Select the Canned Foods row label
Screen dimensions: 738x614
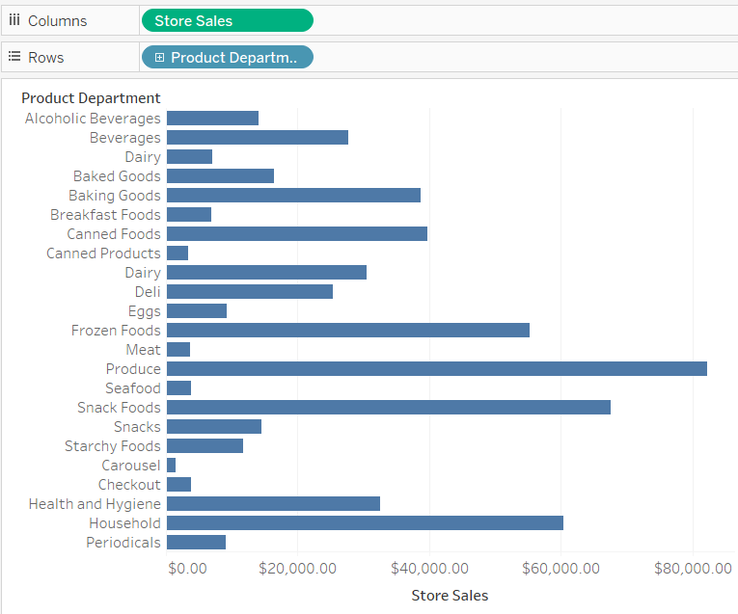pyautogui.click(x=114, y=234)
